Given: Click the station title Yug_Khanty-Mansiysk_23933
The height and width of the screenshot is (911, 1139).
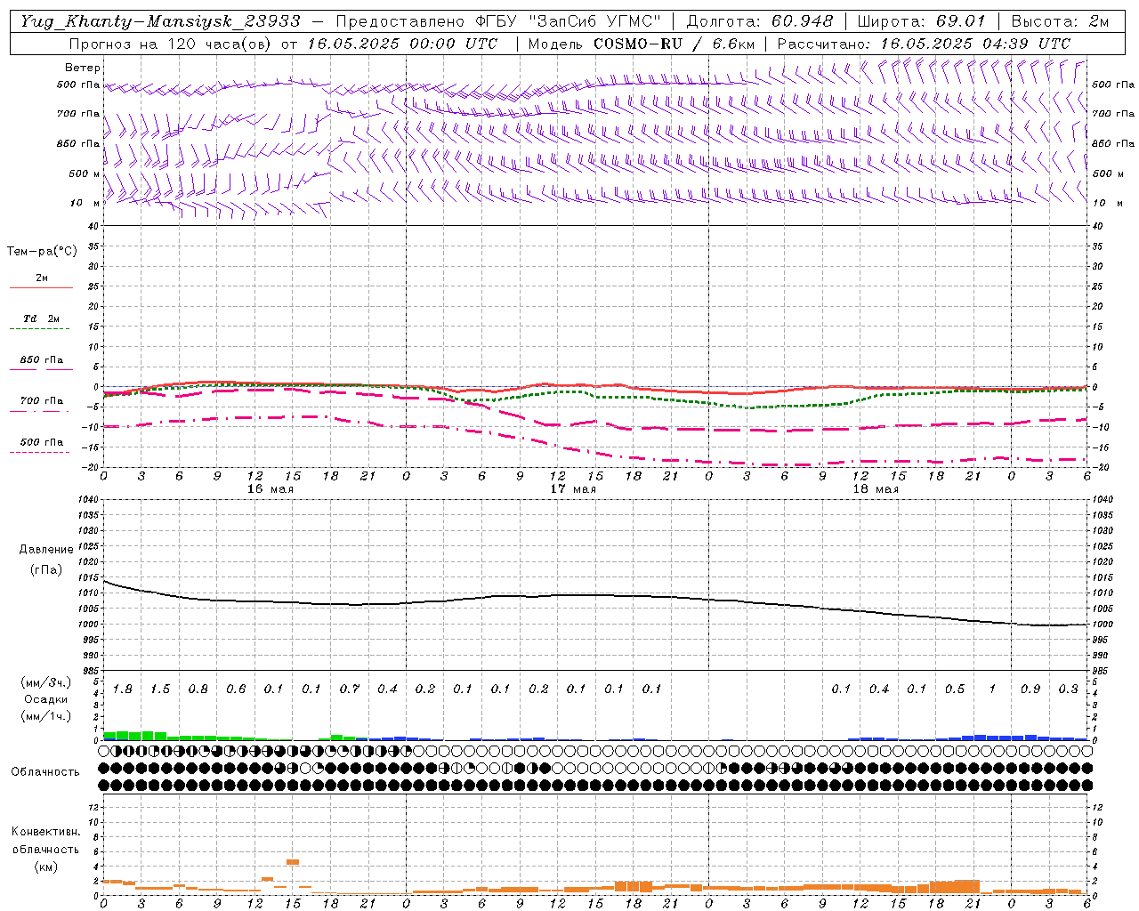Looking at the screenshot, I should [x=161, y=20].
